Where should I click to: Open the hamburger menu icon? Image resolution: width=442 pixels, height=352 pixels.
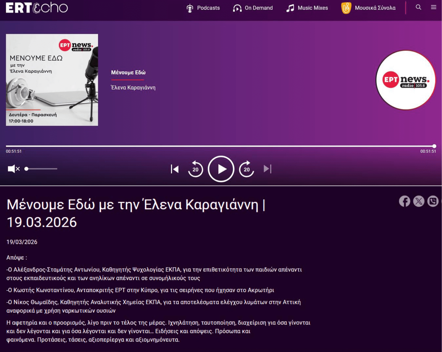pos(434,7)
